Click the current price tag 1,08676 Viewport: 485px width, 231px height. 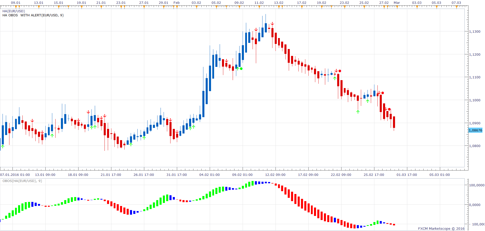[476, 130]
